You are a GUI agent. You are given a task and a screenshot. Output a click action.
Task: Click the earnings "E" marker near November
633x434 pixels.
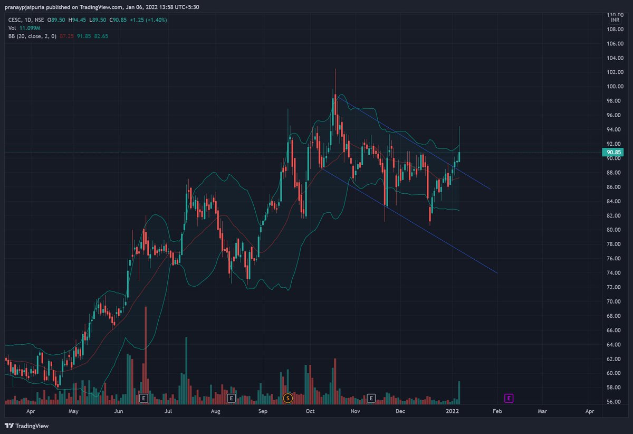(x=372, y=399)
